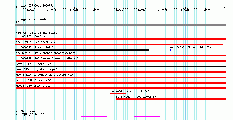Screen dimensions: 233x120
Task: Open dgv288e199 (1000GenomesConsortiumPhase1) label
Action: point(47,58)
